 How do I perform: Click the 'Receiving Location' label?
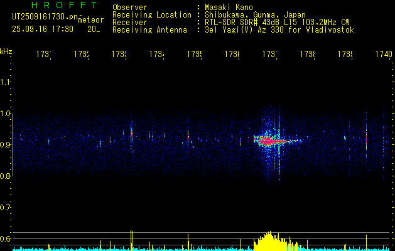coord(152,15)
